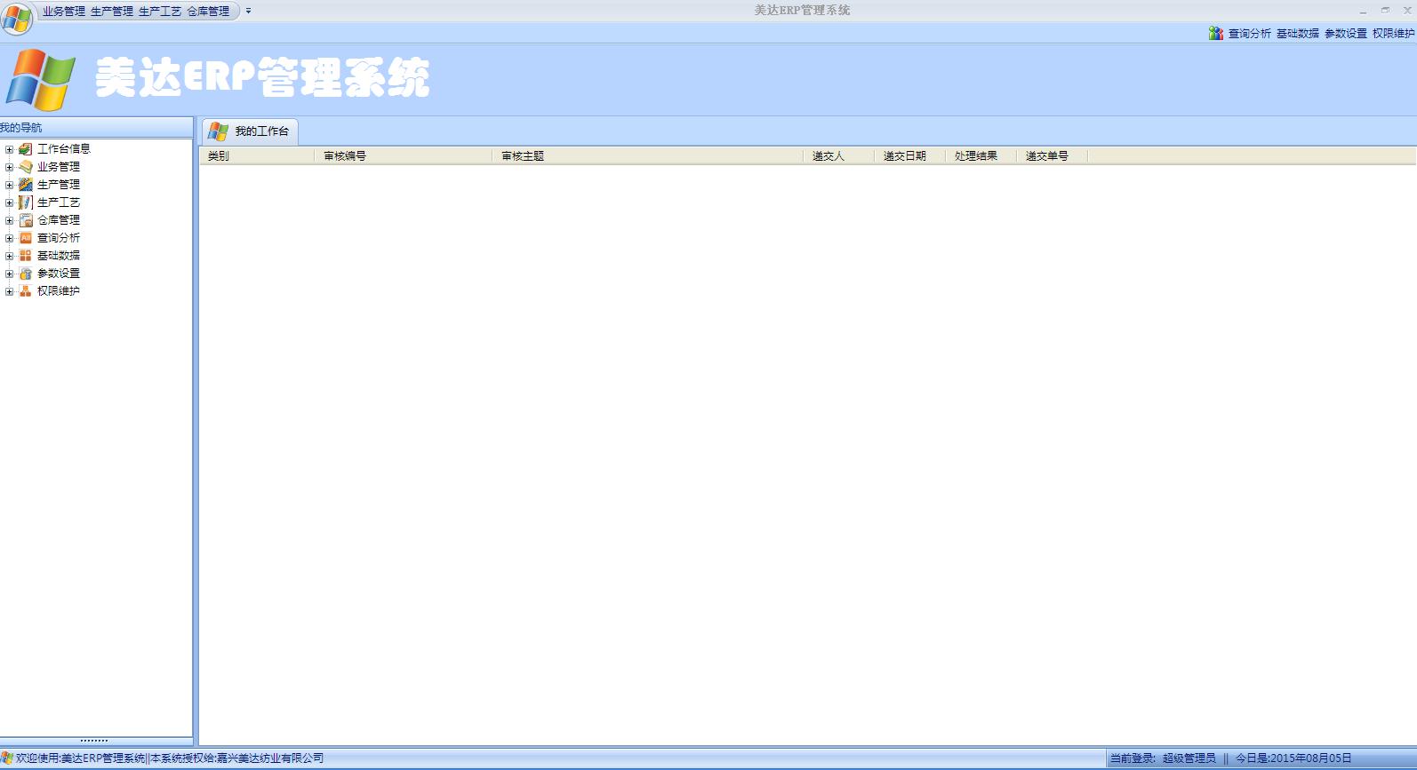Click the 生产管理 tree icon
The height and width of the screenshot is (770, 1417).
(26, 185)
